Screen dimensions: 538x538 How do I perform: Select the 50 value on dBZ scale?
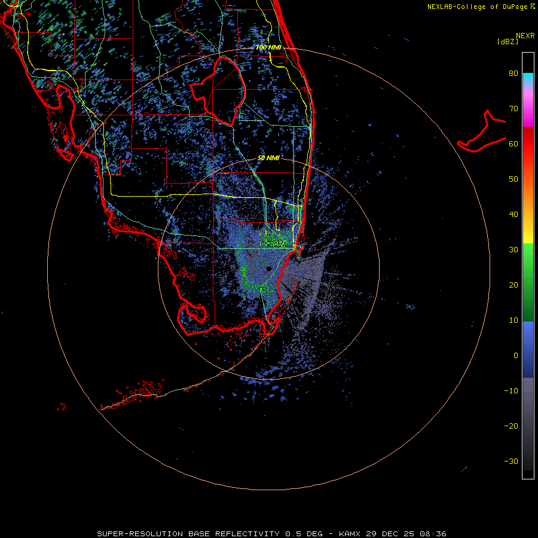[x=513, y=179]
